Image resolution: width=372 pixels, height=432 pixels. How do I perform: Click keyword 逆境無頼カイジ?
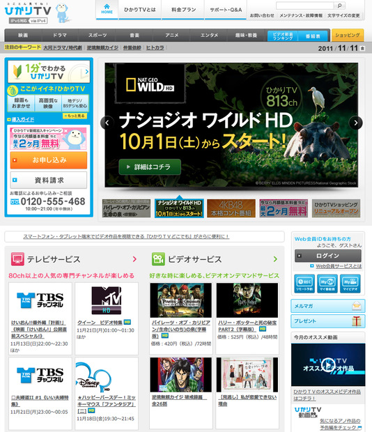click(x=102, y=47)
